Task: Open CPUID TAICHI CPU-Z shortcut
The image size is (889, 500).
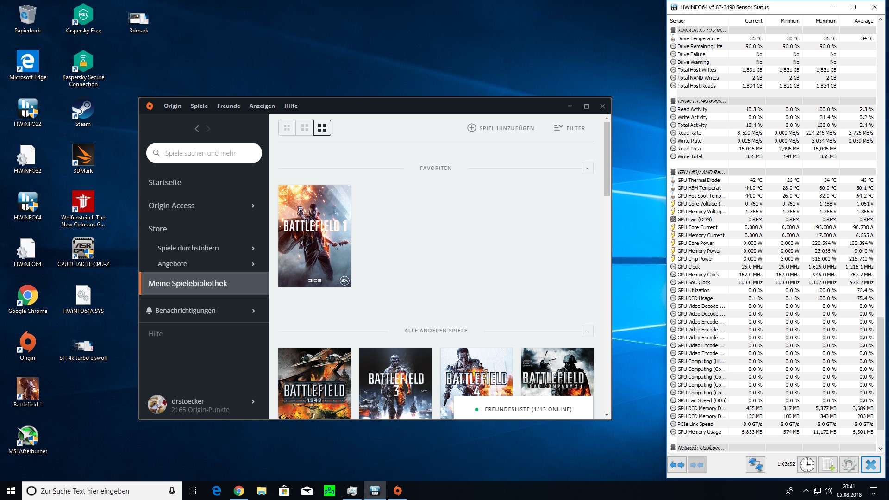Action: coord(83,252)
